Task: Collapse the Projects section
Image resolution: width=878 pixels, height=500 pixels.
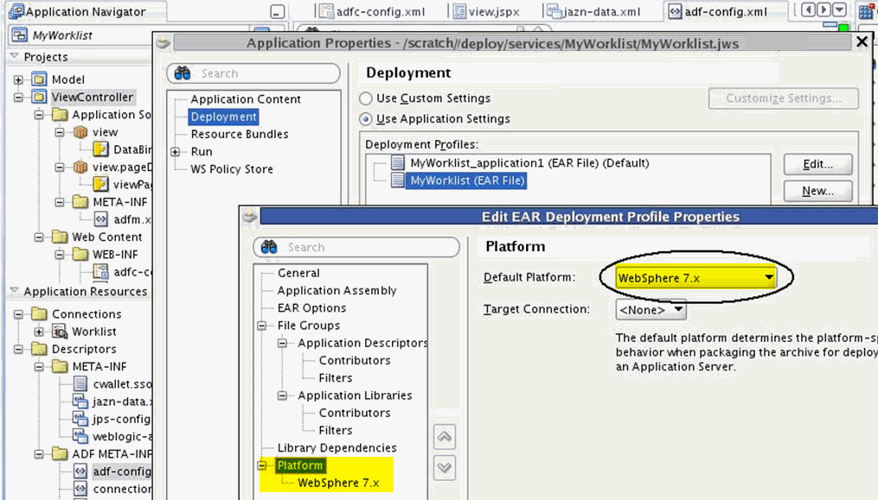Action: (14, 56)
